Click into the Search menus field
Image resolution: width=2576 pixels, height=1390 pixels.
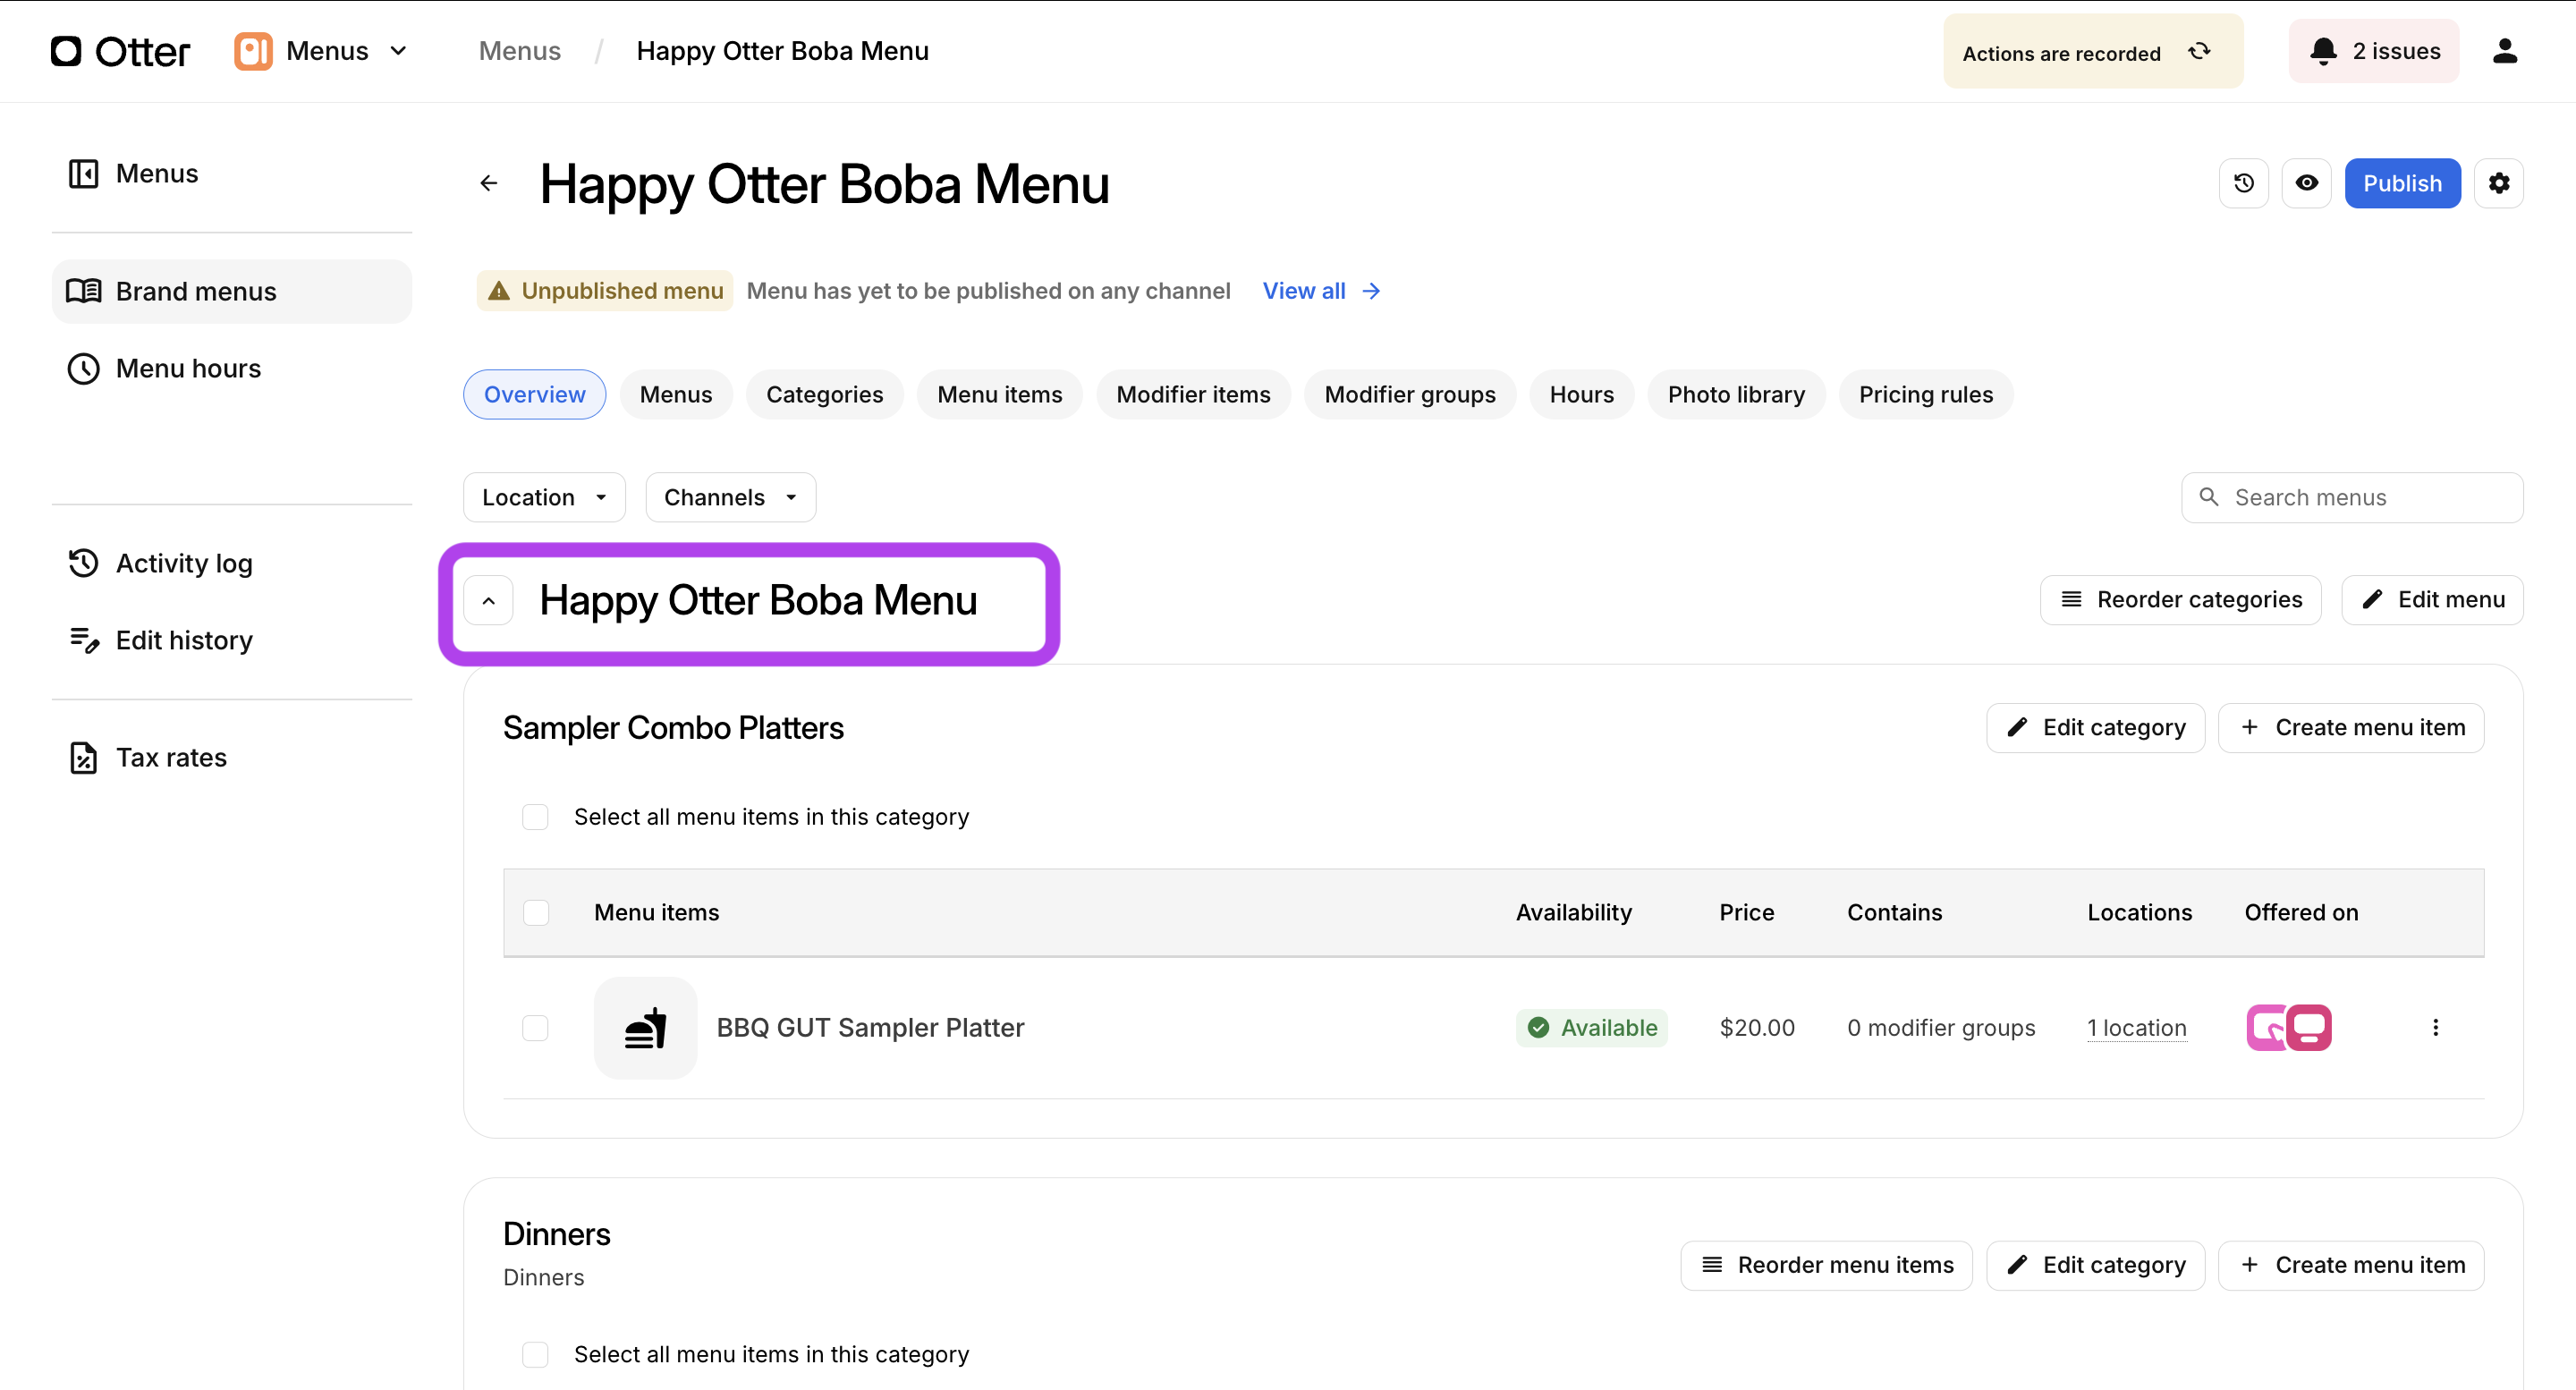coord(2352,497)
